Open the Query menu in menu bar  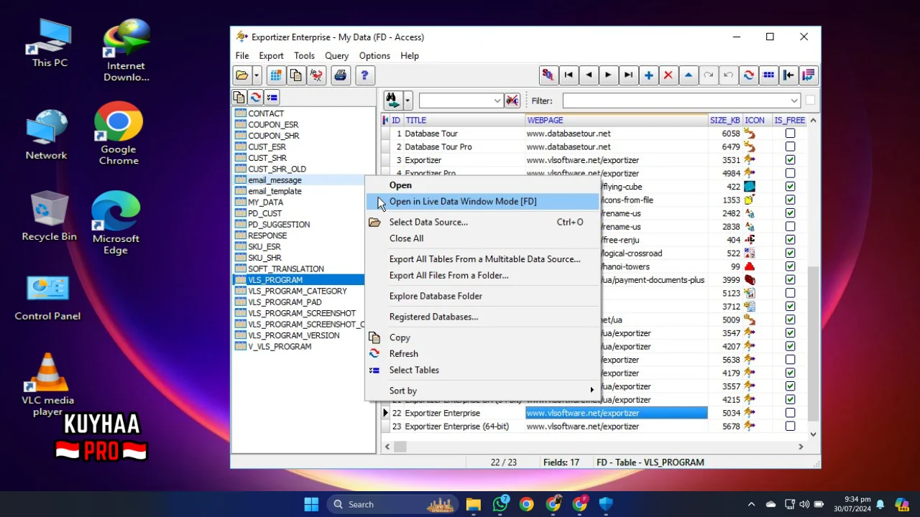tap(336, 55)
